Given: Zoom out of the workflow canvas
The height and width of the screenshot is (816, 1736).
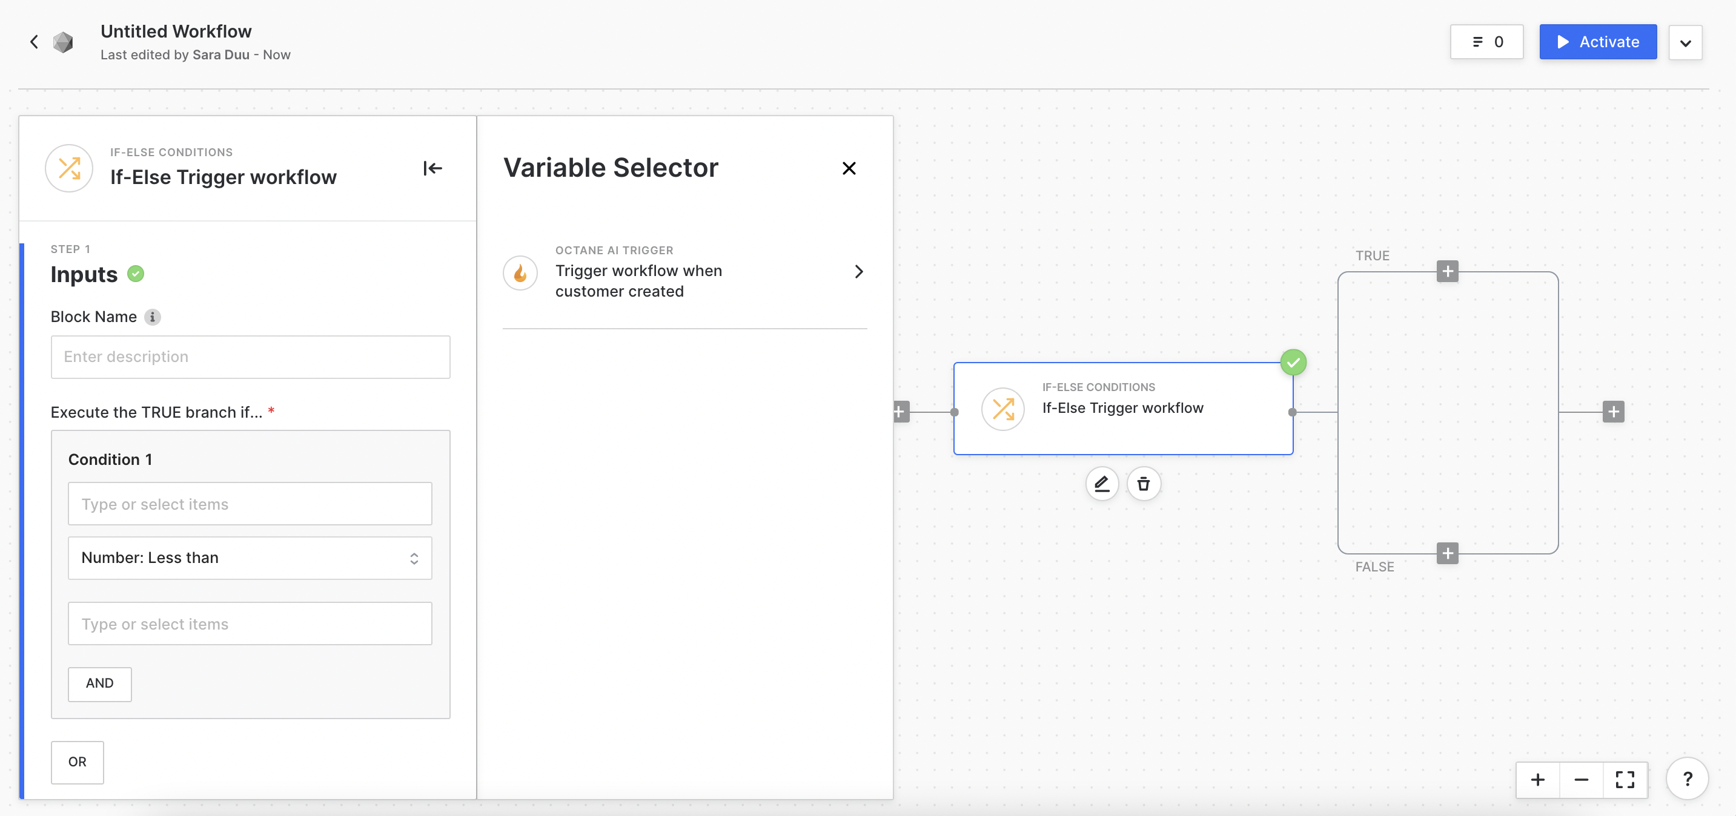Looking at the screenshot, I should [x=1581, y=780].
